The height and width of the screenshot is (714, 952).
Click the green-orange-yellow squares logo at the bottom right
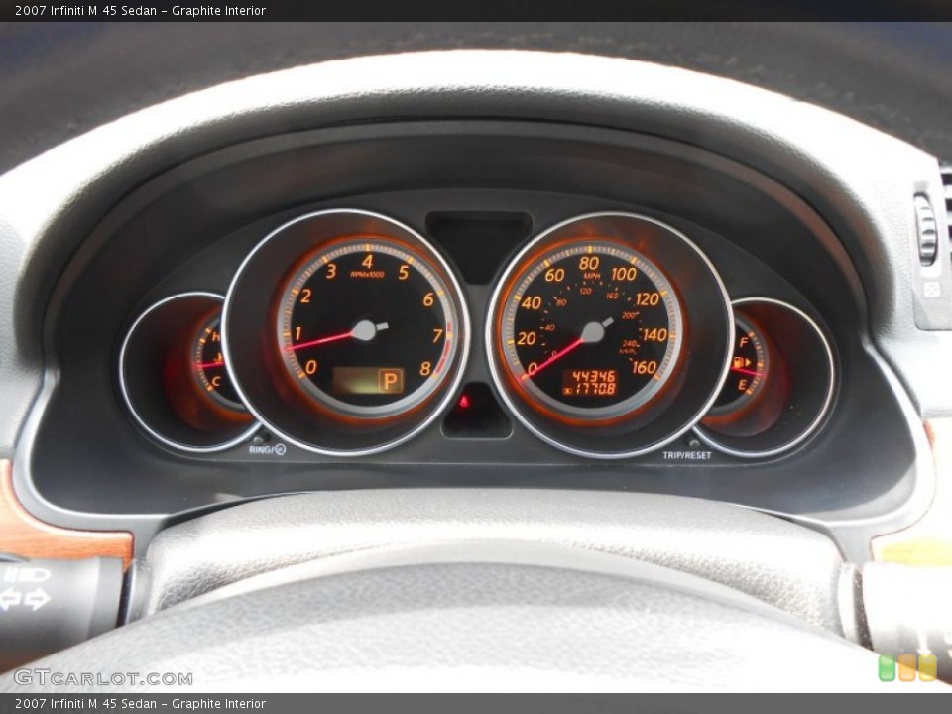pyautogui.click(x=907, y=667)
